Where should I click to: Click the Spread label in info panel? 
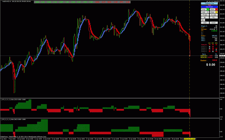204,29
